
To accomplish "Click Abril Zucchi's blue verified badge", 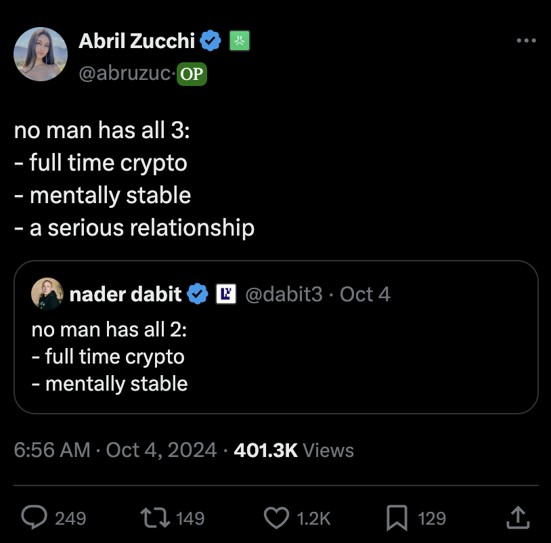I will tap(211, 41).
